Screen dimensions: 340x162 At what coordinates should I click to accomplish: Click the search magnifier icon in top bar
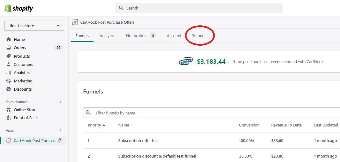pos(121,8)
